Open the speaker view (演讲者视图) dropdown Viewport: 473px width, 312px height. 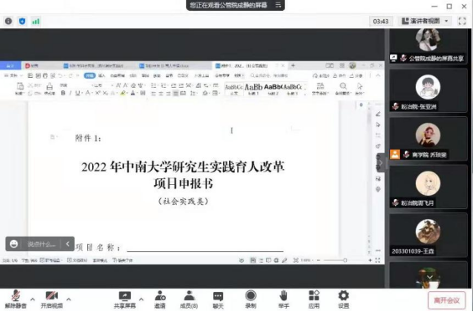[x=424, y=21]
